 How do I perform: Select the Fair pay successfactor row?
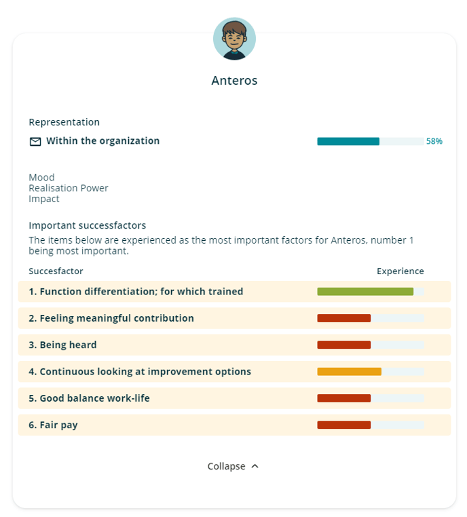(234, 425)
